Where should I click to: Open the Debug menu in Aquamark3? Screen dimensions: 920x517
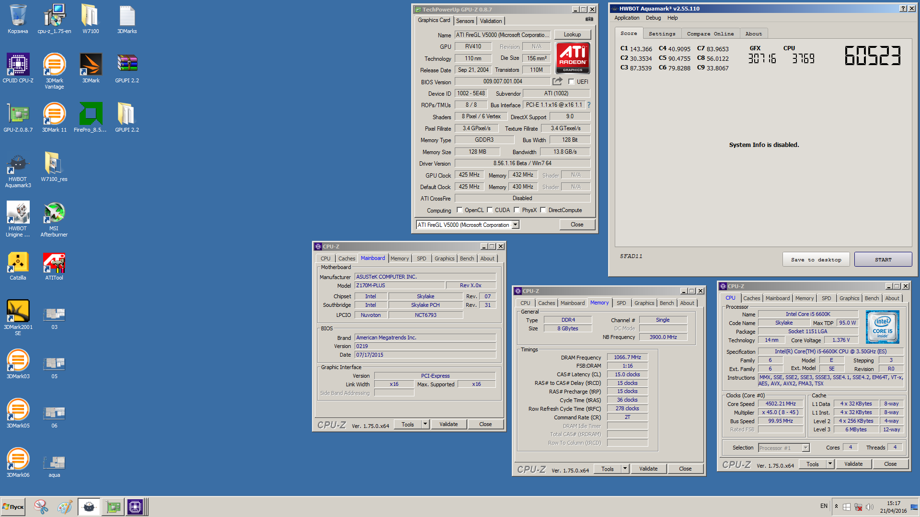[653, 18]
